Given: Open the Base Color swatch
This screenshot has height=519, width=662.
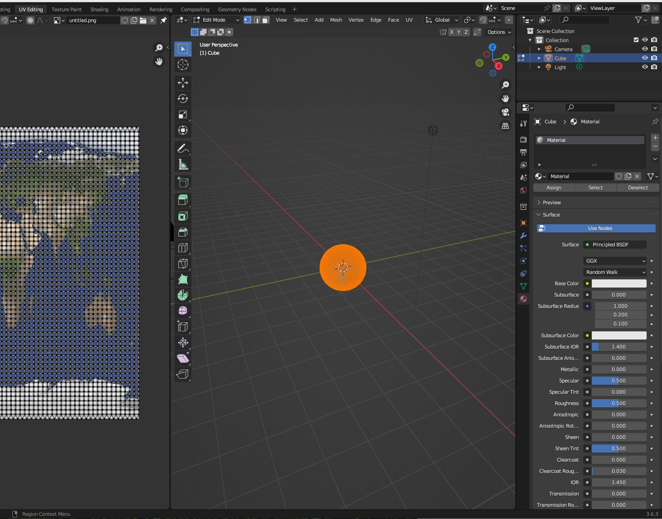Looking at the screenshot, I should point(619,283).
